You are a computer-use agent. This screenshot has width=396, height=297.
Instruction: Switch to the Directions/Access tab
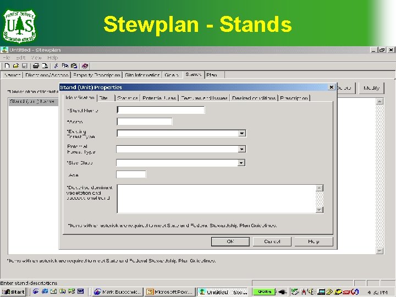[x=47, y=75]
